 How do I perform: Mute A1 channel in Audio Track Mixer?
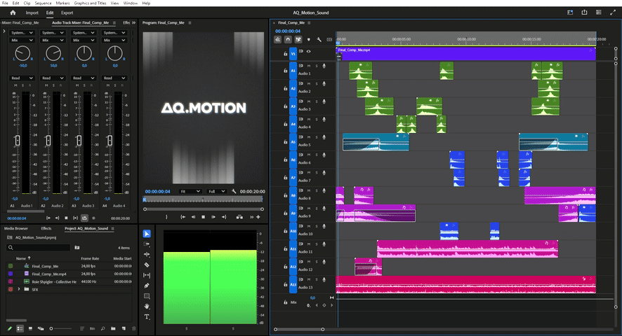16,85
